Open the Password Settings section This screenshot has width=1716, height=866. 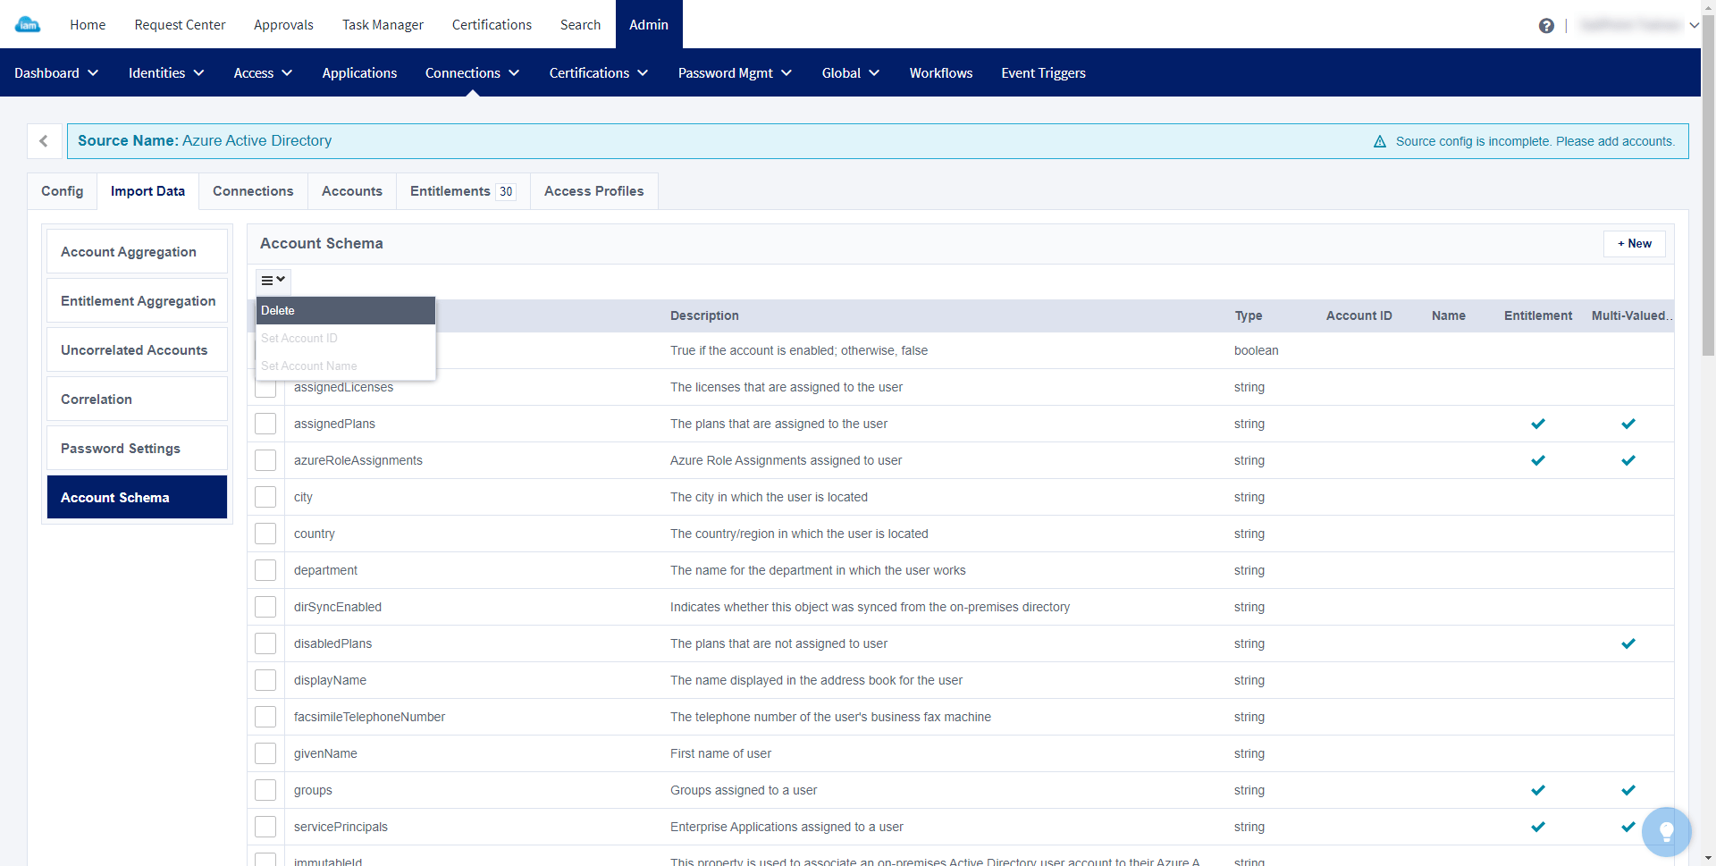click(137, 449)
